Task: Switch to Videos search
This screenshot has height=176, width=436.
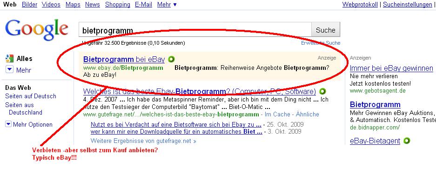Action: pyautogui.click(x=51, y=5)
